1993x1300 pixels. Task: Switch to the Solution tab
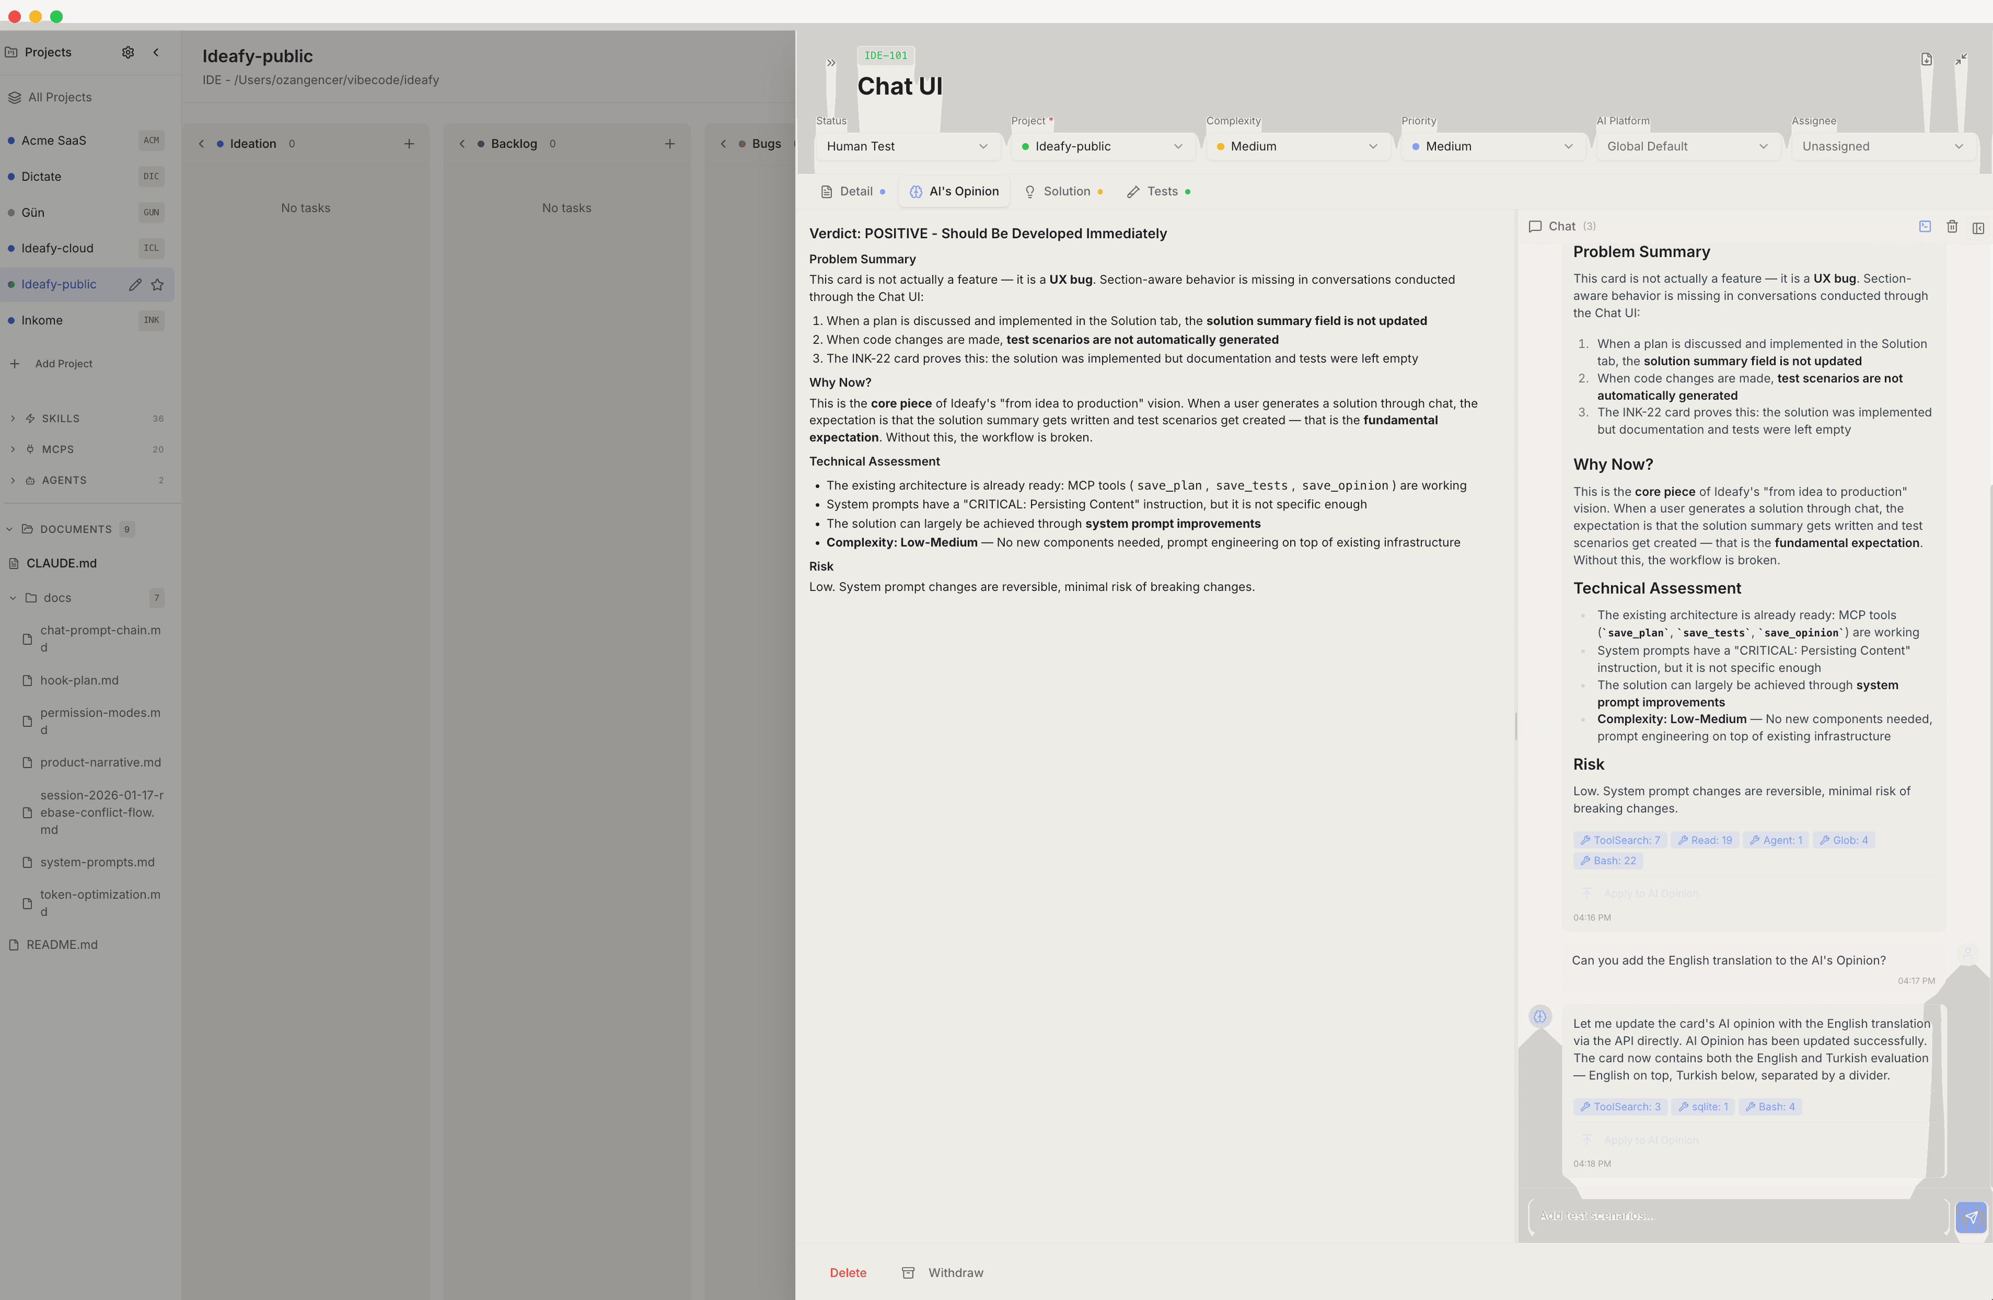click(1064, 191)
